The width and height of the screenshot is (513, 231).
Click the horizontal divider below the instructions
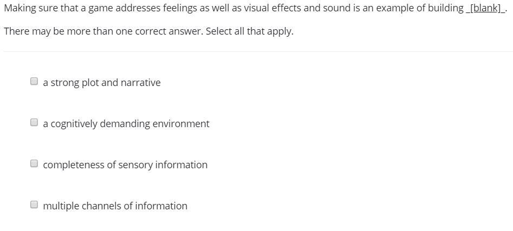258,52
